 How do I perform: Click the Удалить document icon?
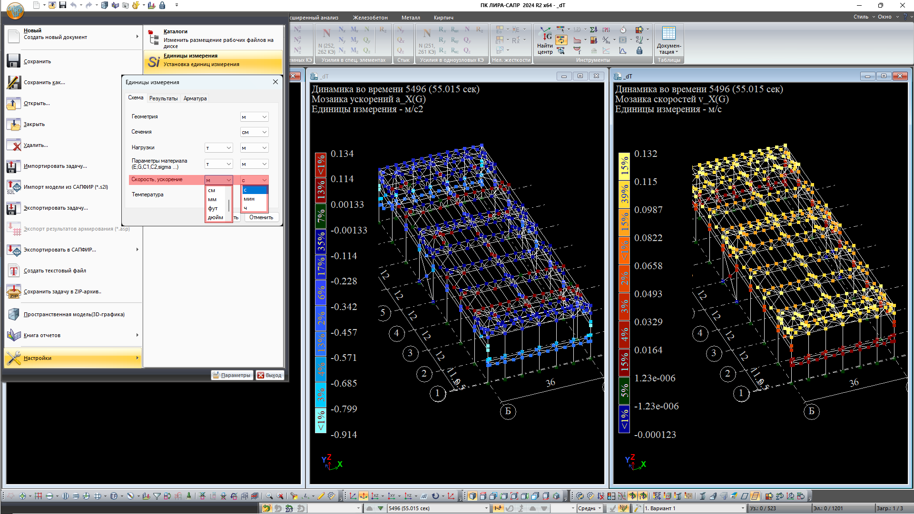tap(14, 145)
